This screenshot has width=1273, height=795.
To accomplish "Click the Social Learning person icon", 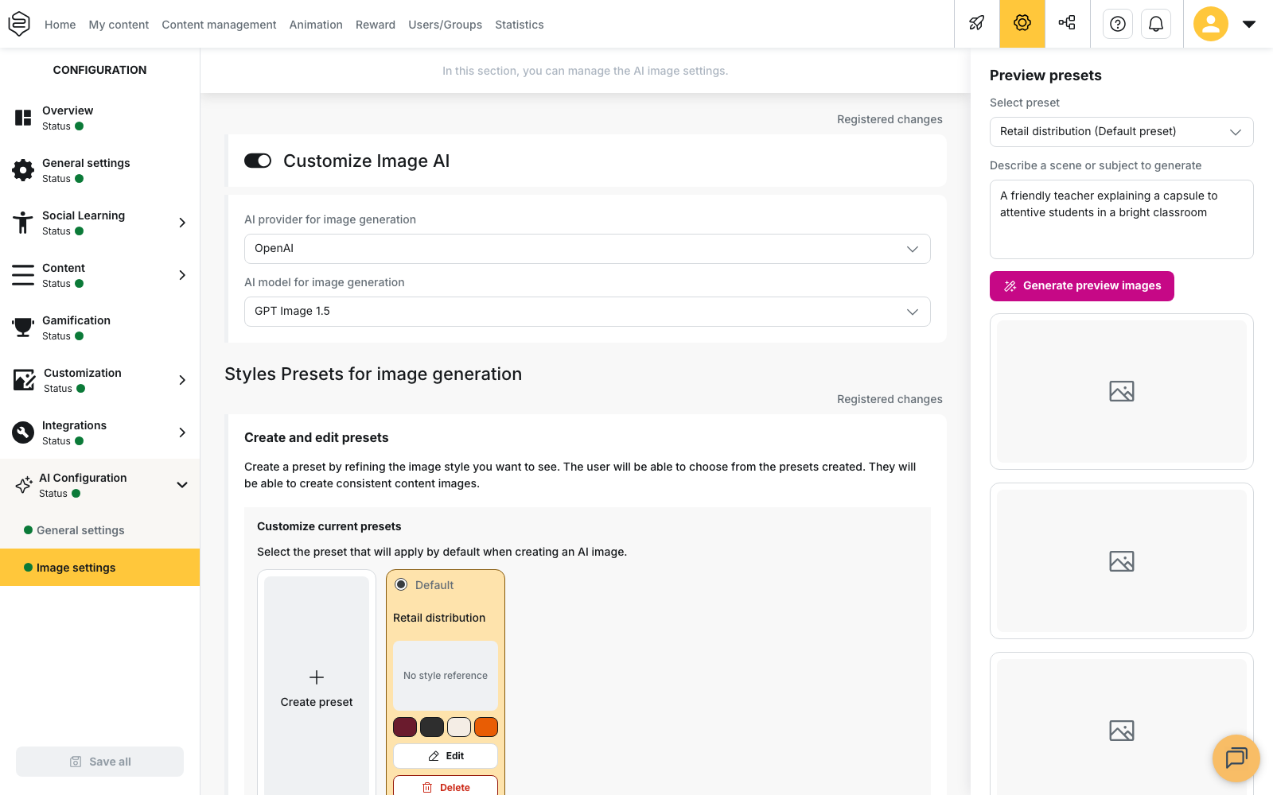I will click(23, 223).
